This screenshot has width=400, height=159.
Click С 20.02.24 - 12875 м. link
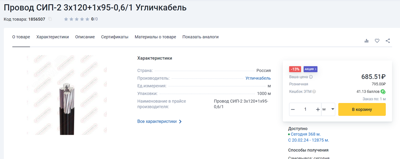click(308, 140)
